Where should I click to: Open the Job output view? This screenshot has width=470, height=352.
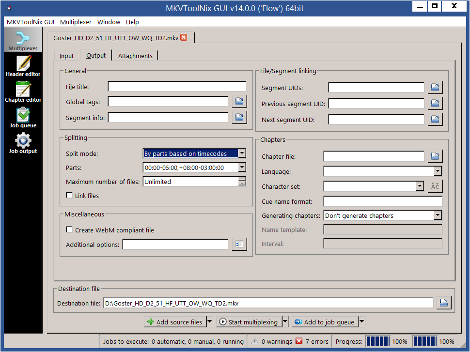23,143
